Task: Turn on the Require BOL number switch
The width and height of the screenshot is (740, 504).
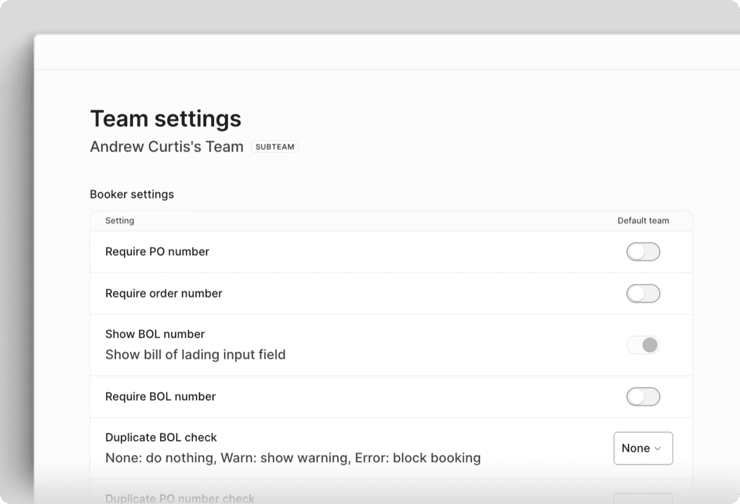Action: pyautogui.click(x=643, y=397)
